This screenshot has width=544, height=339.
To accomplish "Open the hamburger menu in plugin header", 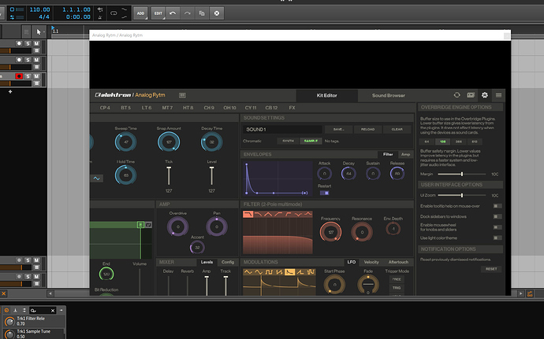I will coord(498,95).
